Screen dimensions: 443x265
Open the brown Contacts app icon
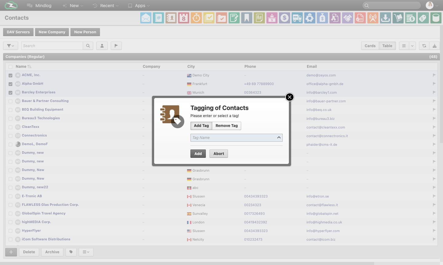click(x=171, y=18)
